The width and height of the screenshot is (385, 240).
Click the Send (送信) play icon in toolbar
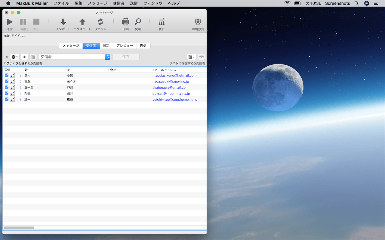click(10, 22)
